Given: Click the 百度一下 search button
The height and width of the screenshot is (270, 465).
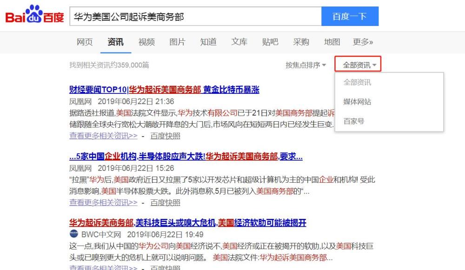Looking at the screenshot, I should tap(350, 16).
